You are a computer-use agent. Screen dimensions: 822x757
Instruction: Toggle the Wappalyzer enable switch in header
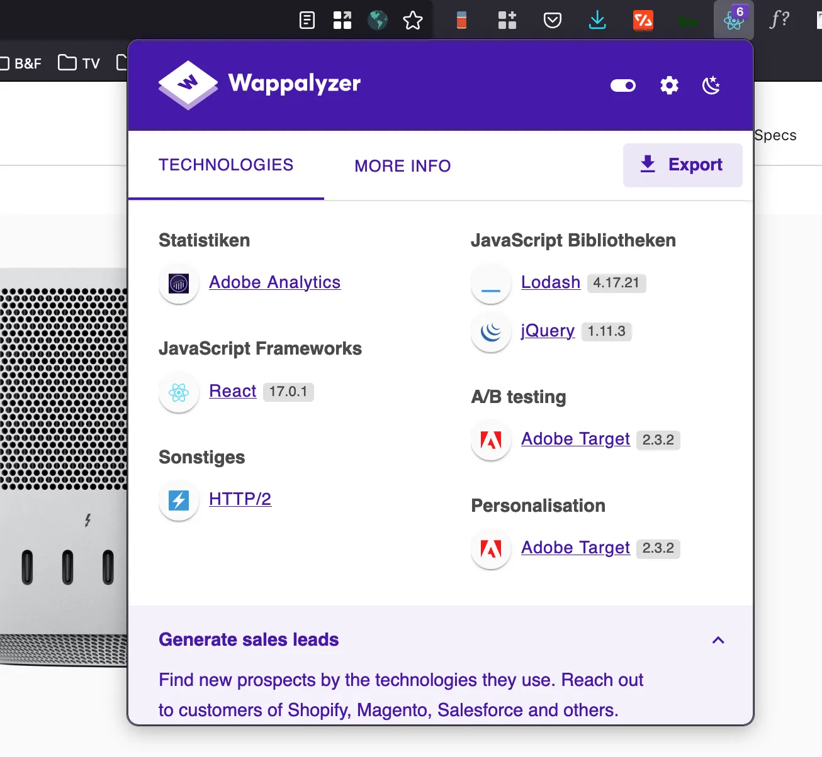(623, 86)
